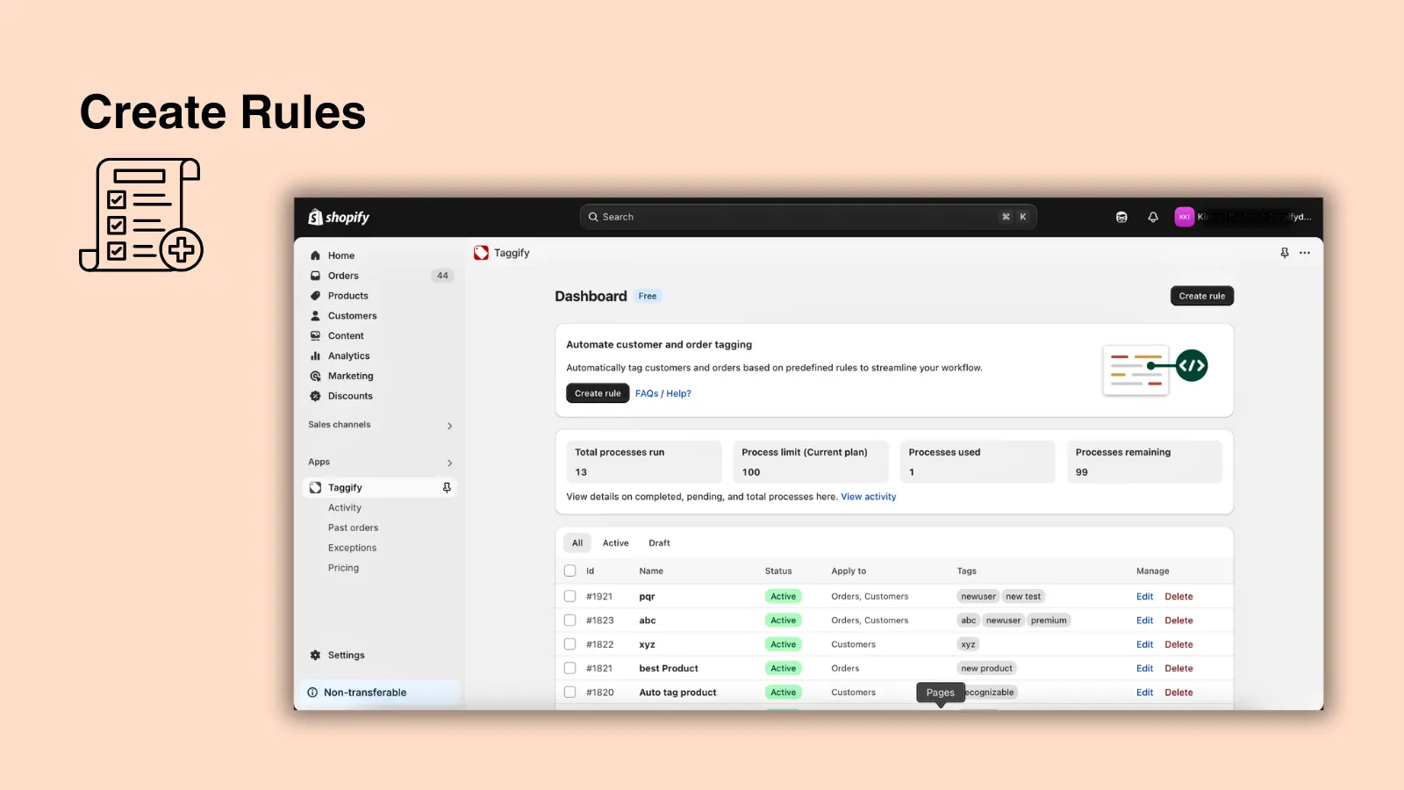Open the FAQs / Help? link

pos(663,393)
